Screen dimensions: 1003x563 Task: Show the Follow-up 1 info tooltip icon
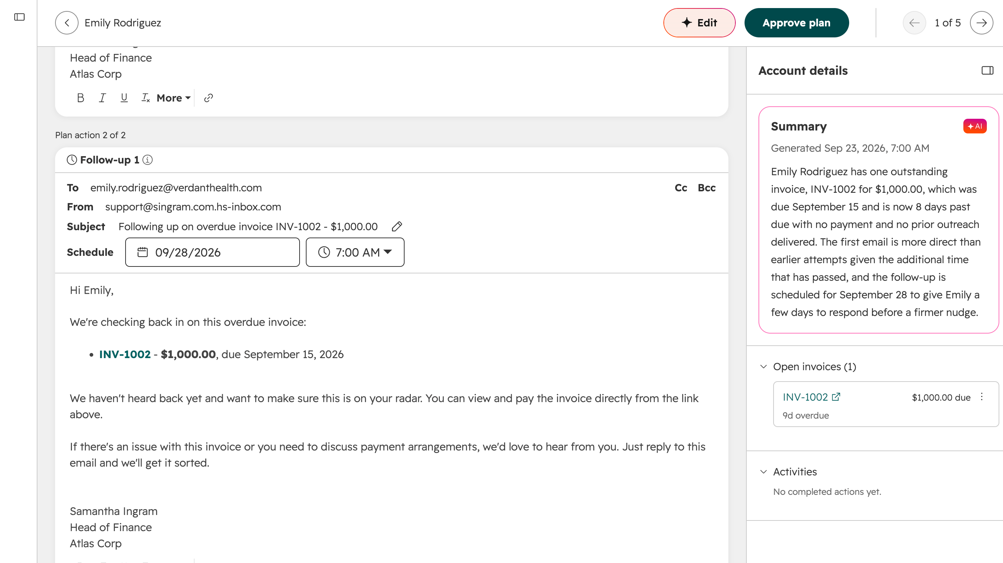(148, 160)
